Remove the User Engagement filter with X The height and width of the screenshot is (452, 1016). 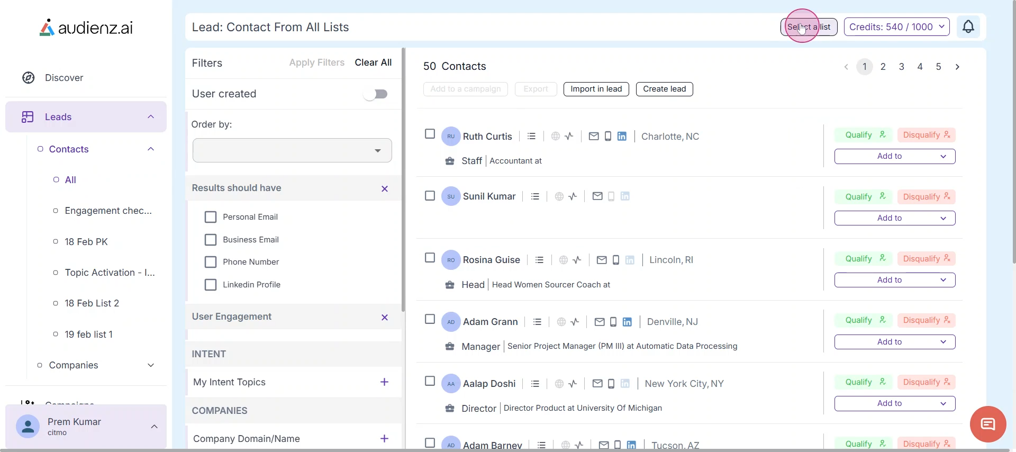coord(385,318)
